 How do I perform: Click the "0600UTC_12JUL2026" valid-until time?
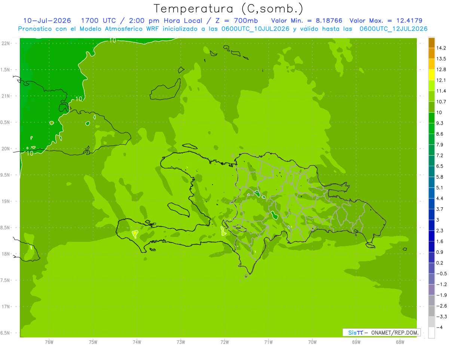[394, 29]
